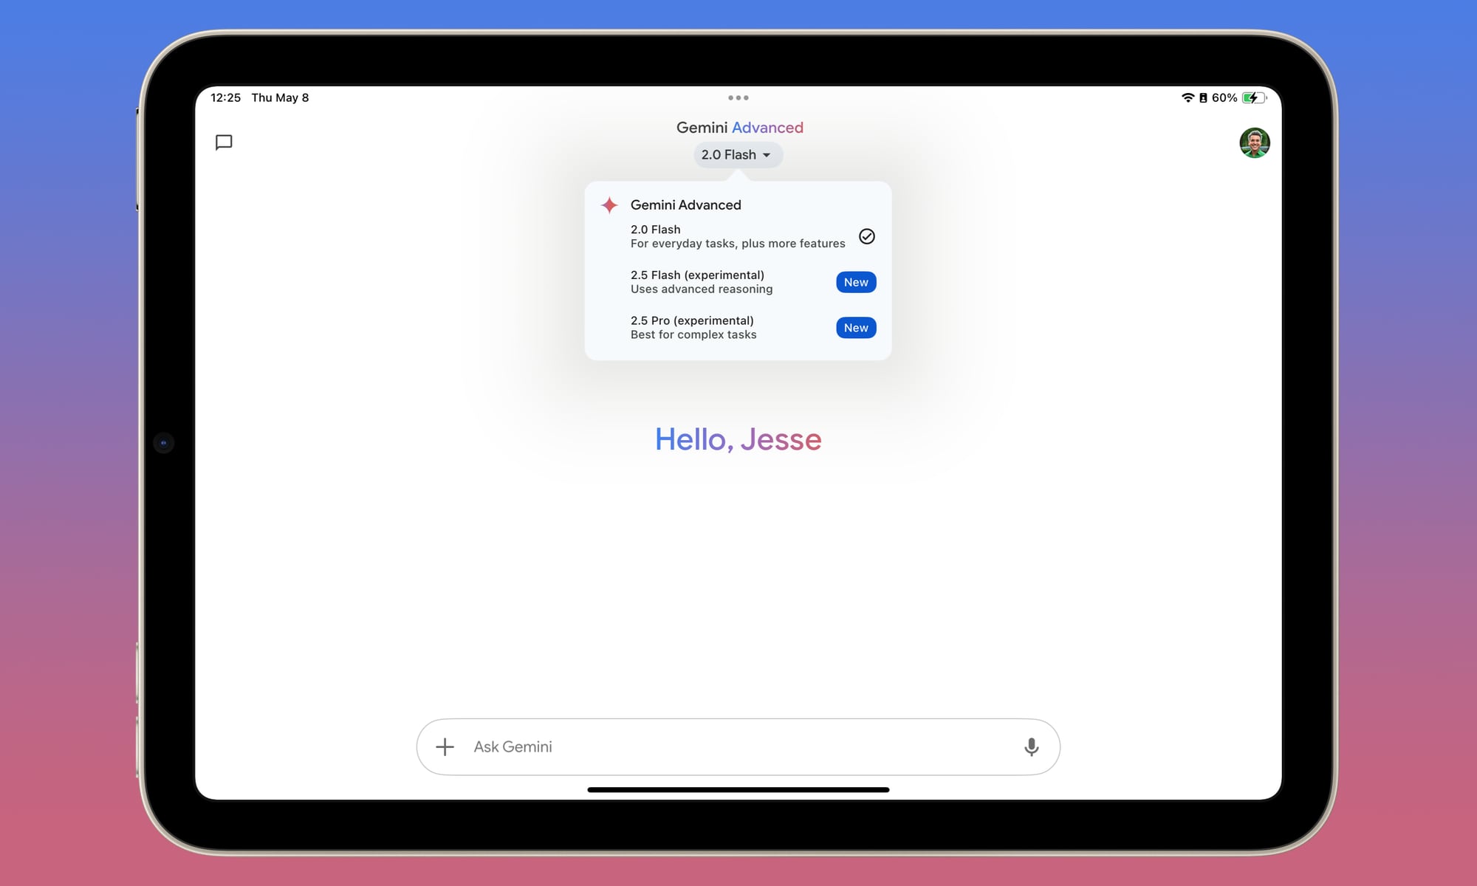Click the plus icon to attach content
The width and height of the screenshot is (1477, 886).
tap(445, 746)
